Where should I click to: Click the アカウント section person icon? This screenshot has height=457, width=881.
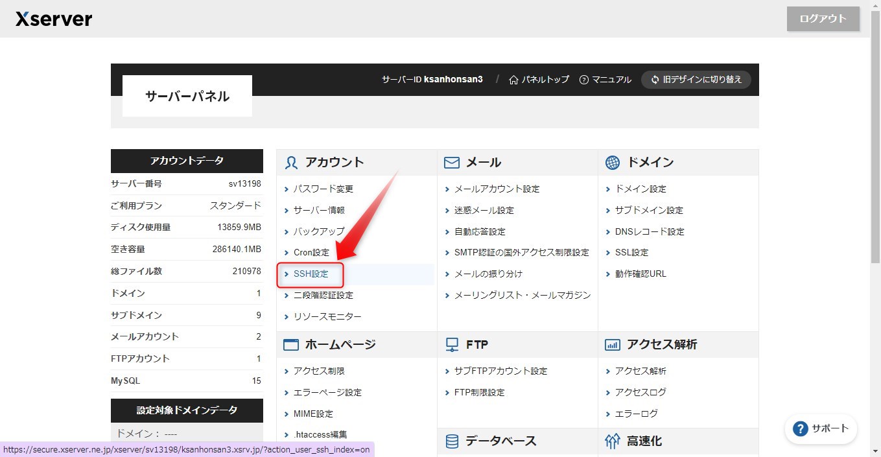click(x=290, y=163)
